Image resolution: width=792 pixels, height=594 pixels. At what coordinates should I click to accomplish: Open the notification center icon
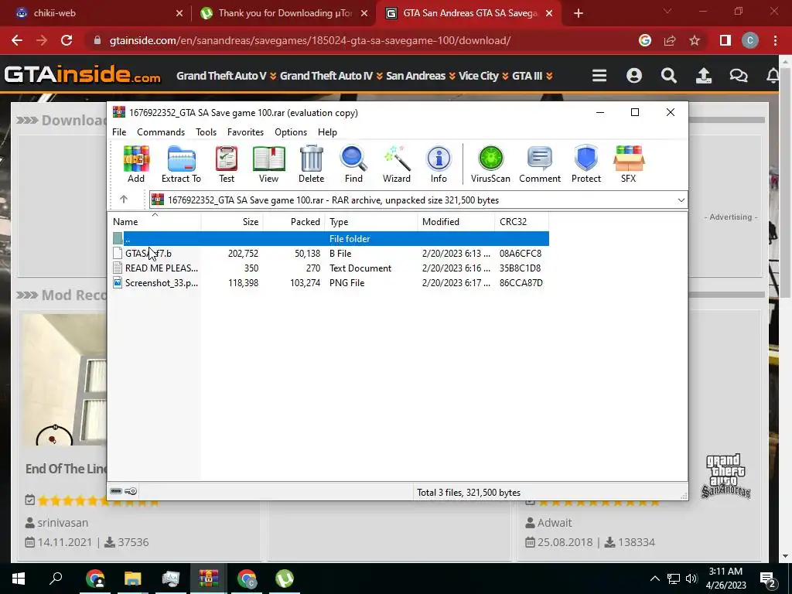[x=768, y=580]
